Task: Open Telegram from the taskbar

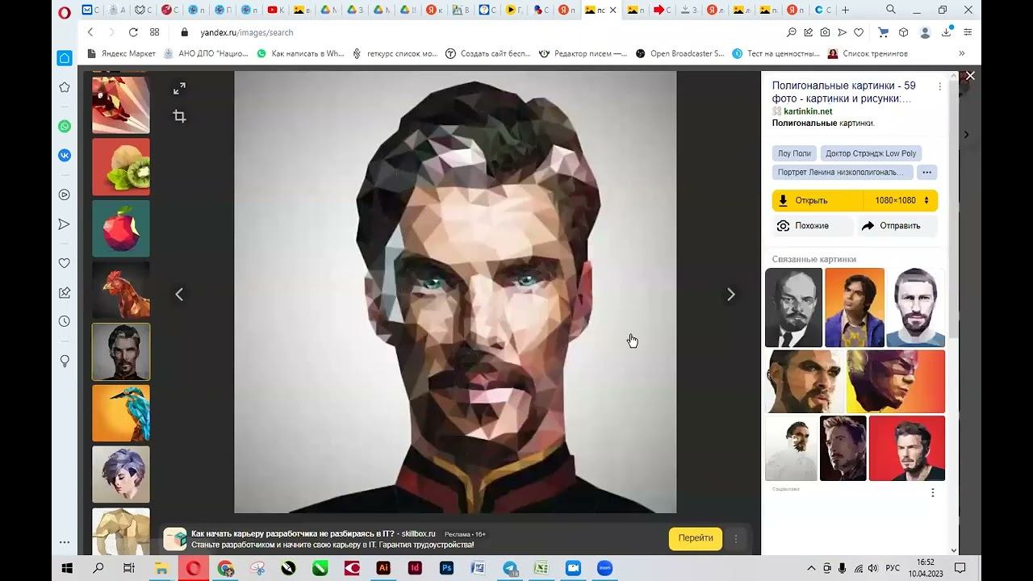Action: pos(510,568)
